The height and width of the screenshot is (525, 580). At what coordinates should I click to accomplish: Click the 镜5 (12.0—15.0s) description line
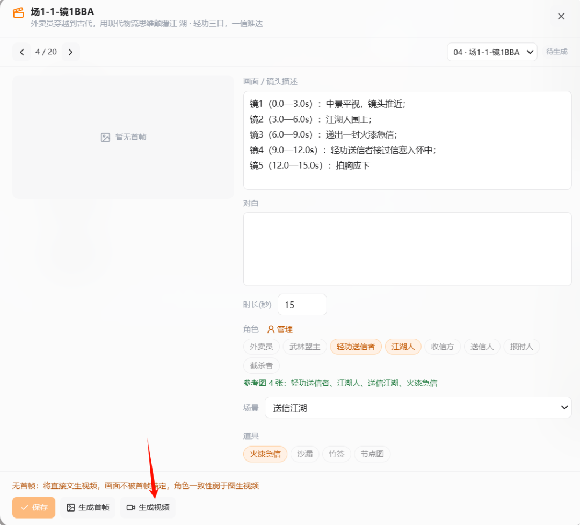pos(310,166)
